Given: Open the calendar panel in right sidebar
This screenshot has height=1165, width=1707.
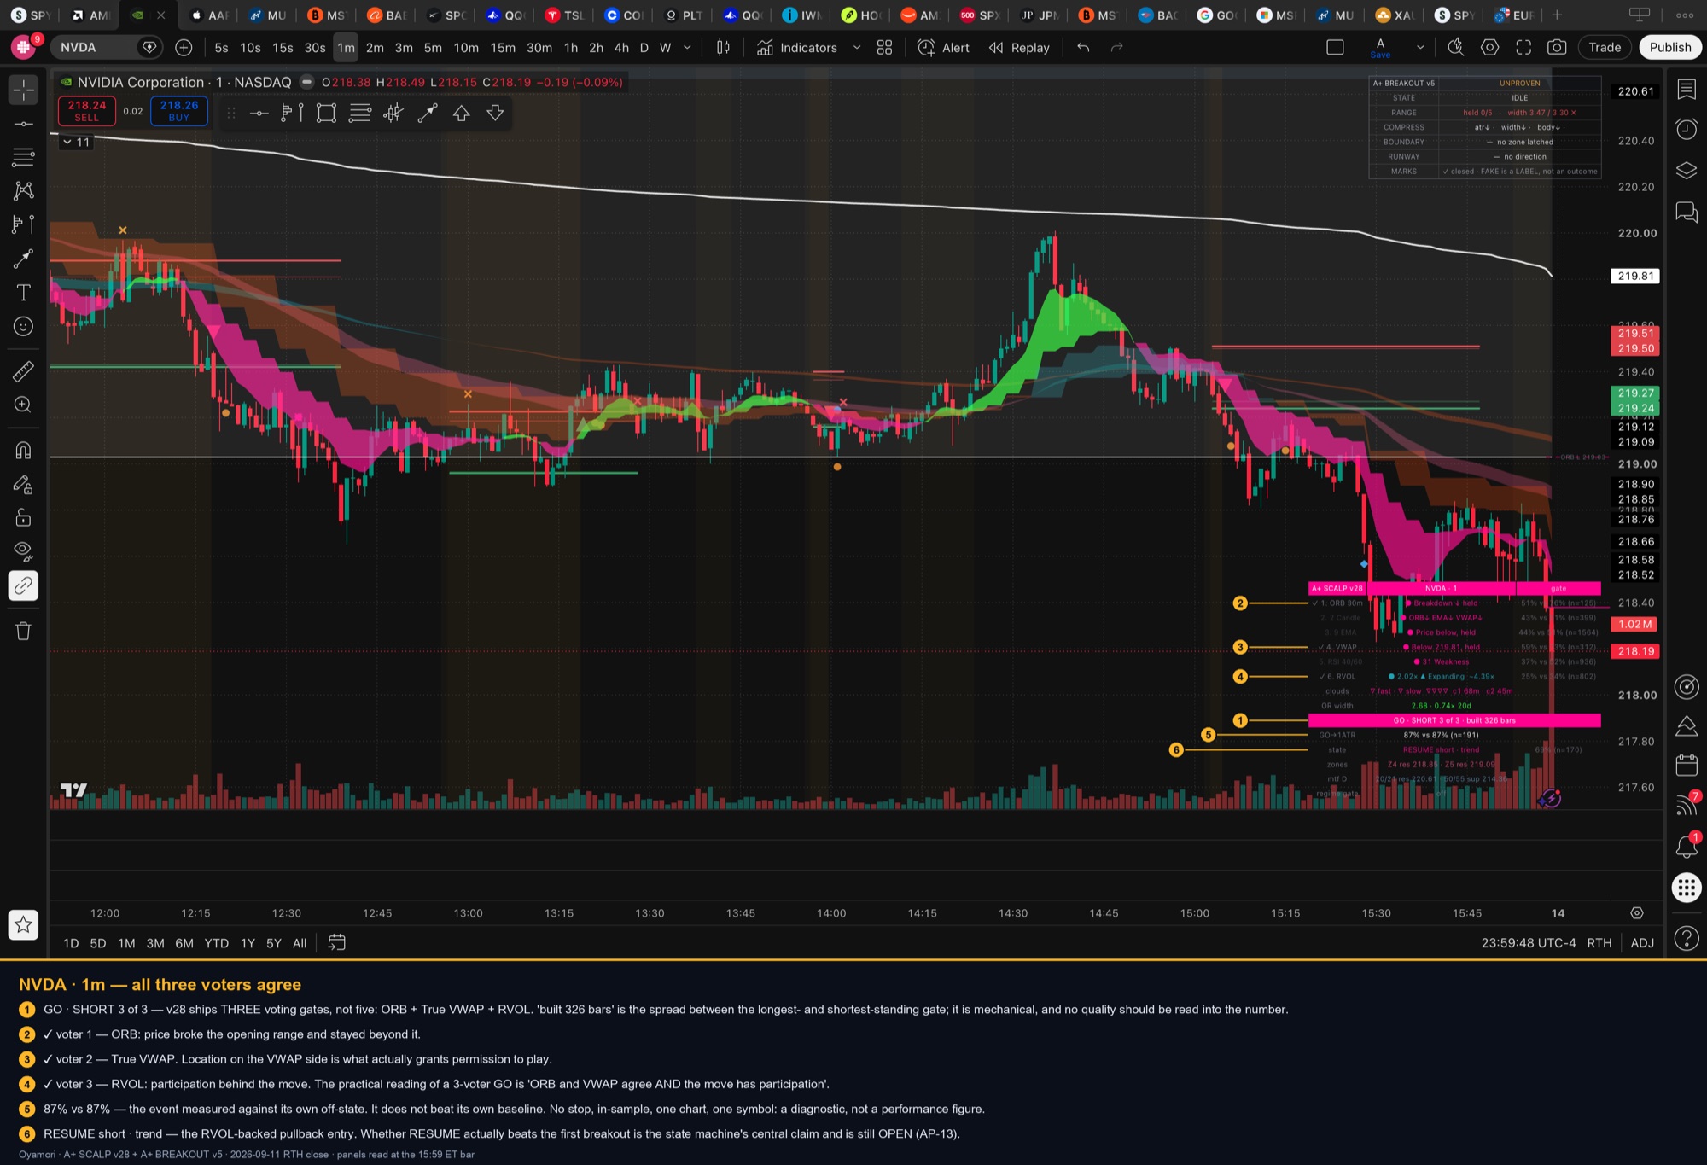Looking at the screenshot, I should coord(1687,765).
